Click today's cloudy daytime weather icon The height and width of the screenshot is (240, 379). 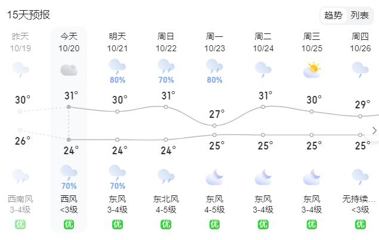[69, 70]
